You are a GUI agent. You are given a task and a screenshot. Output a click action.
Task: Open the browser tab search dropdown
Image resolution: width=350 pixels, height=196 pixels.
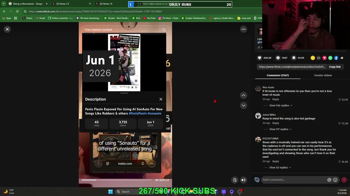tap(3, 4)
